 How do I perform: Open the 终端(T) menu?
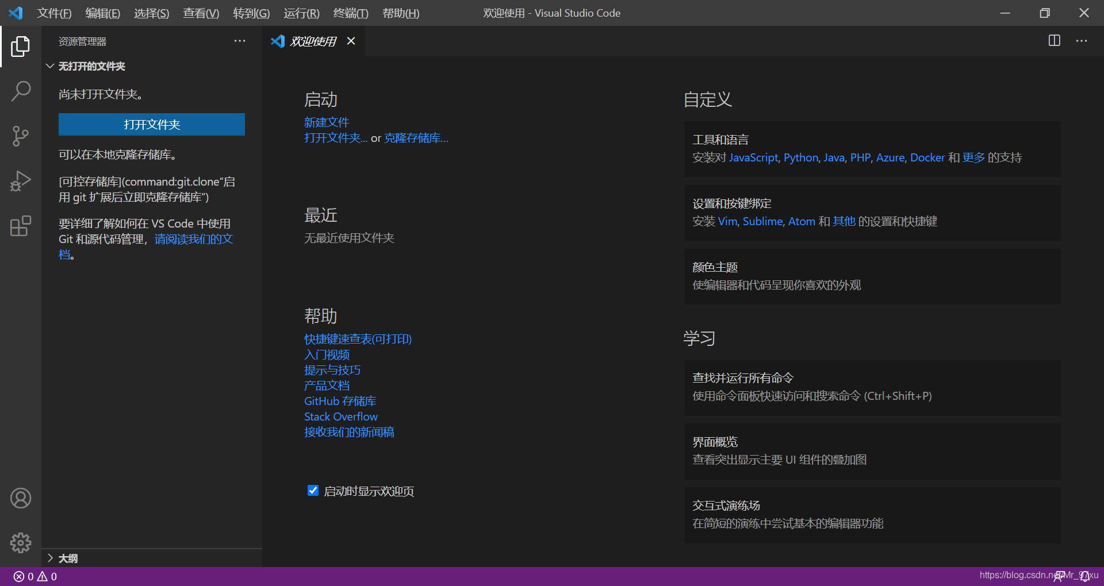[351, 13]
